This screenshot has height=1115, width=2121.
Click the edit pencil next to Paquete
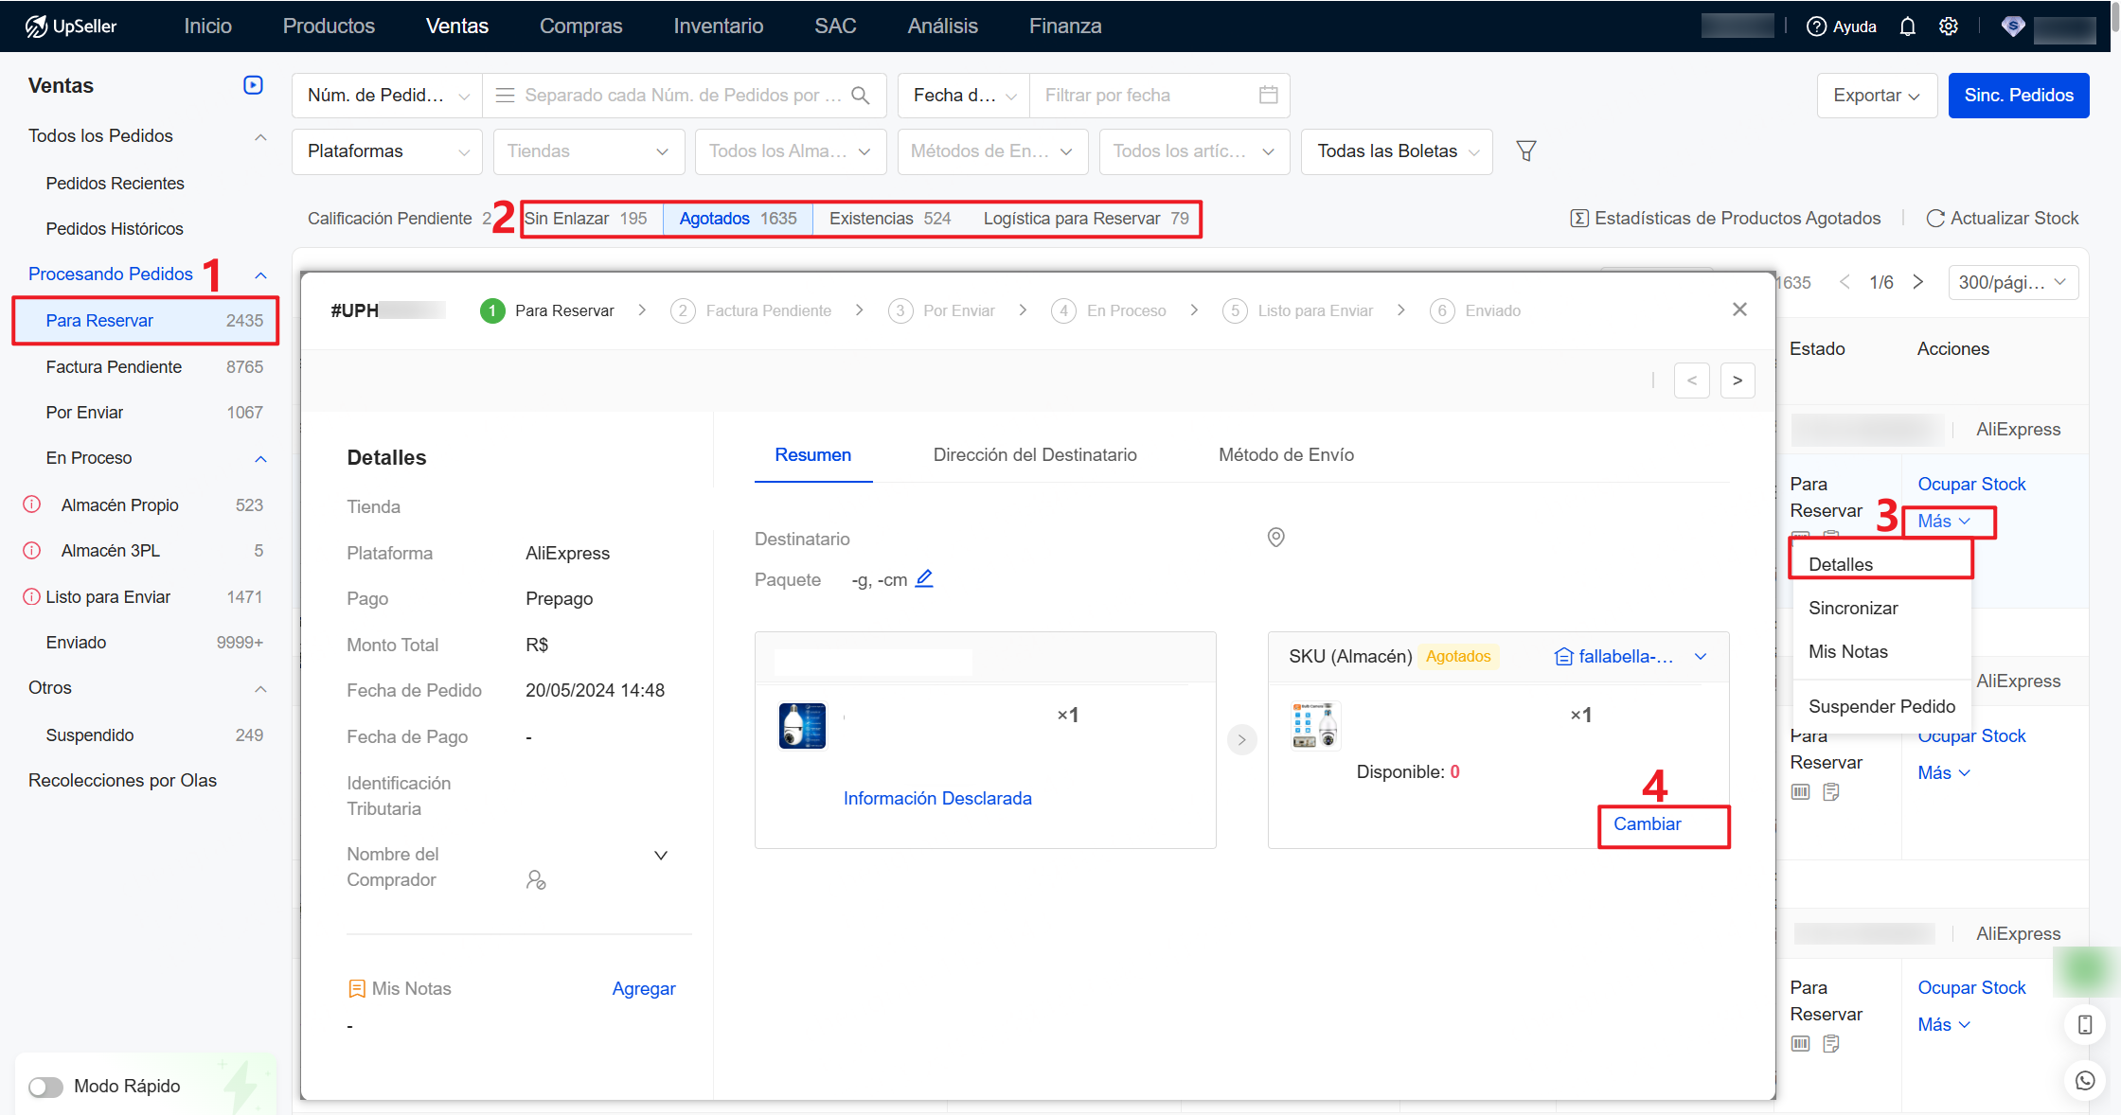[x=924, y=579]
